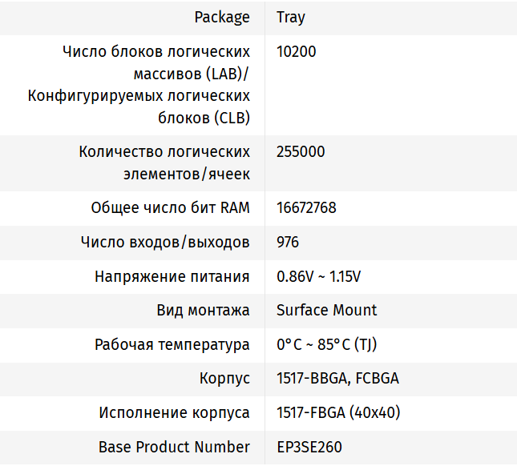Click the "Напряжение питания" label

point(172,276)
